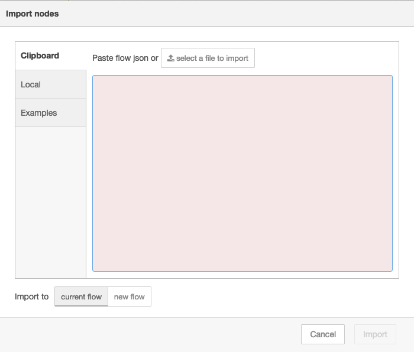Open the Clipboard import tab
This screenshot has height=352, width=414.
click(x=40, y=56)
